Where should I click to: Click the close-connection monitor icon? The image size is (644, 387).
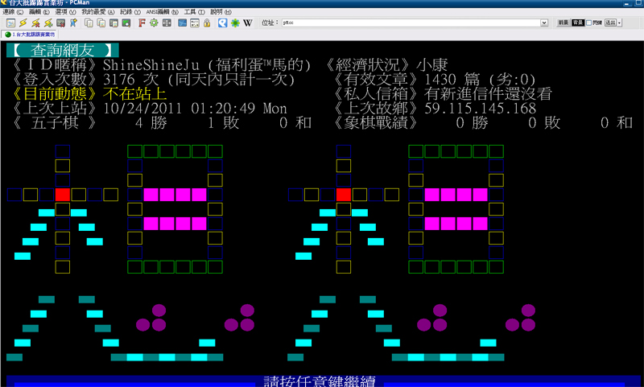click(61, 23)
